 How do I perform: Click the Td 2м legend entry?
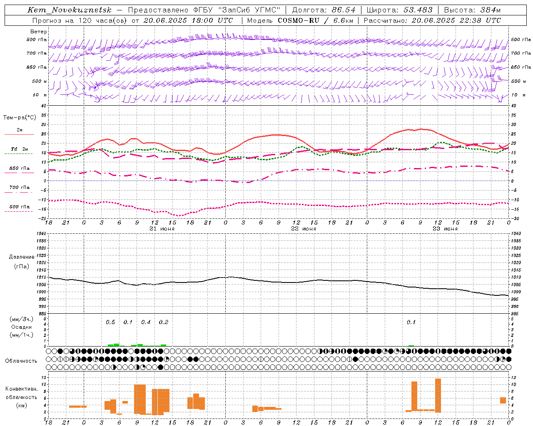(x=19, y=149)
